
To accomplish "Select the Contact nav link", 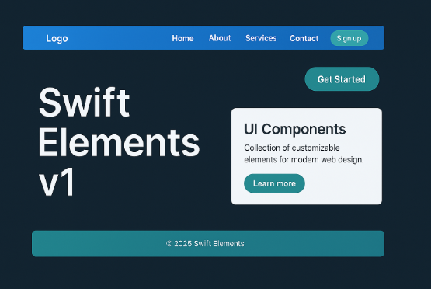I will pyautogui.click(x=304, y=38).
